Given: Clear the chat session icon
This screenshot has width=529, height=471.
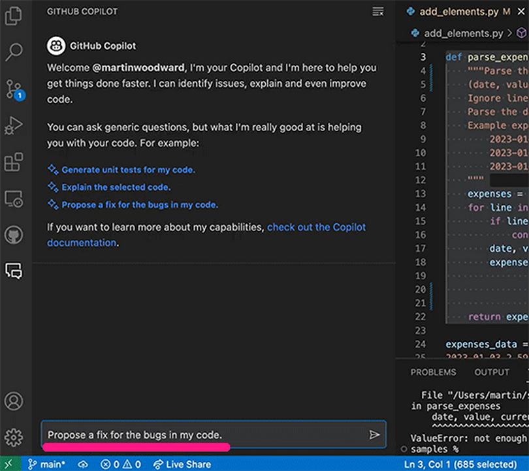Looking at the screenshot, I should click(x=378, y=12).
